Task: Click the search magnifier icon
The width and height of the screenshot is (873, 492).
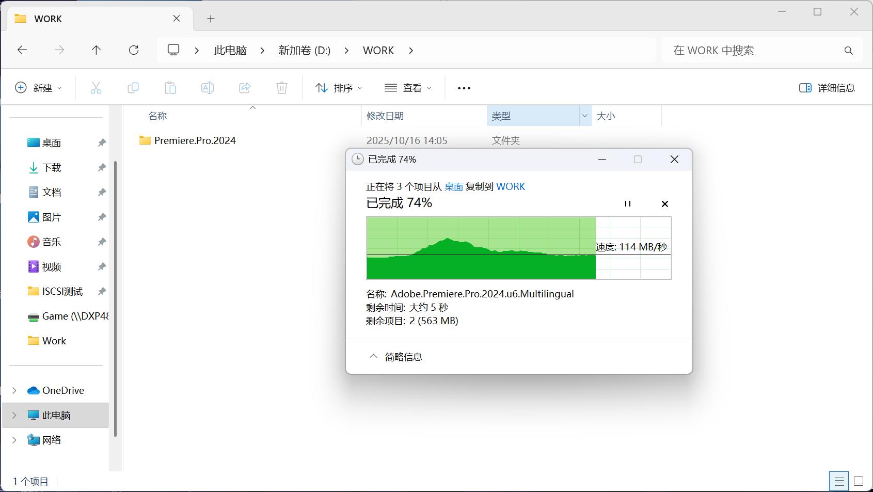Action: tap(848, 51)
